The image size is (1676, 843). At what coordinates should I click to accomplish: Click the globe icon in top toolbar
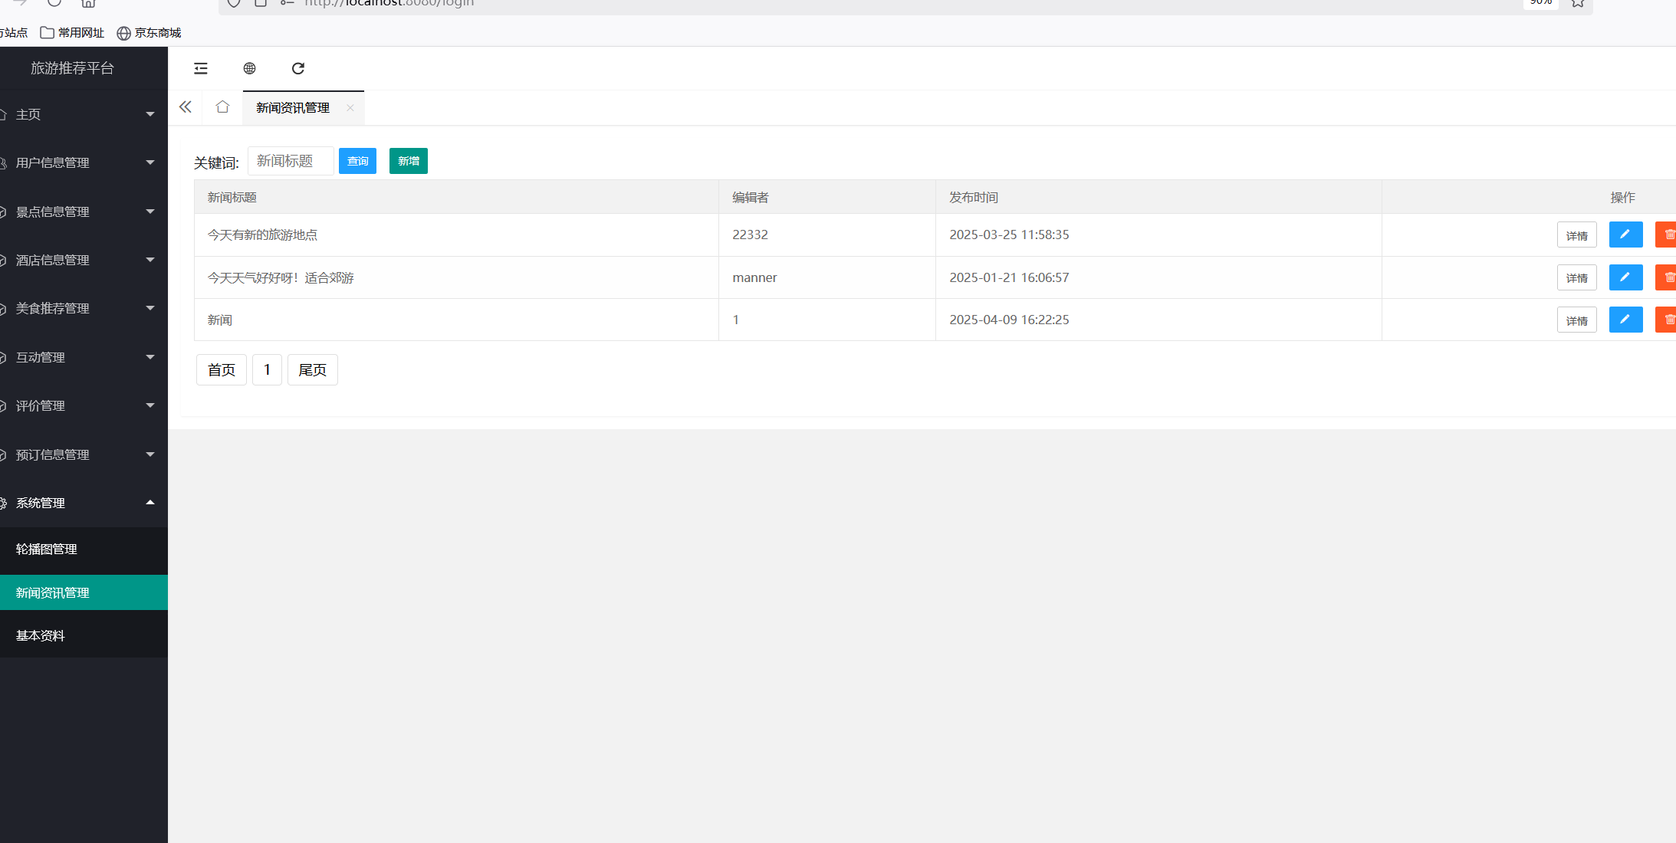pyautogui.click(x=249, y=68)
